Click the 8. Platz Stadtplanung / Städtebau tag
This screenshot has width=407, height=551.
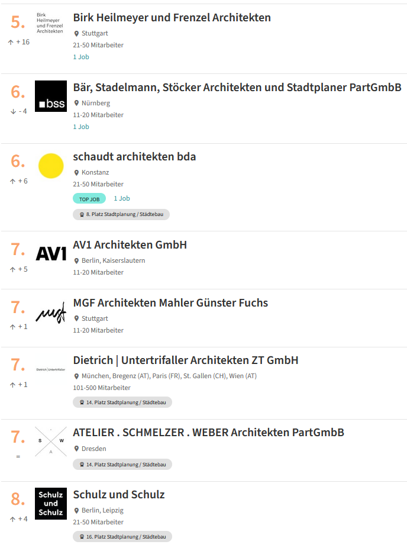click(121, 214)
